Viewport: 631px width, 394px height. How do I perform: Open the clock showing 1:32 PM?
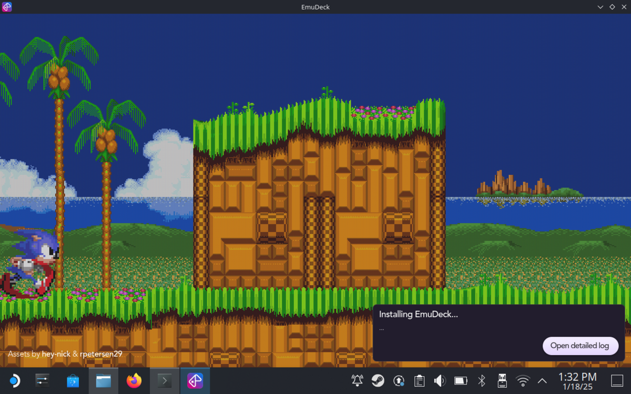click(x=577, y=381)
